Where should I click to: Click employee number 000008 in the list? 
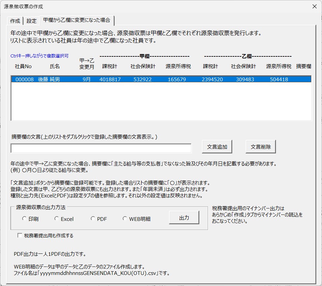(x=25, y=80)
